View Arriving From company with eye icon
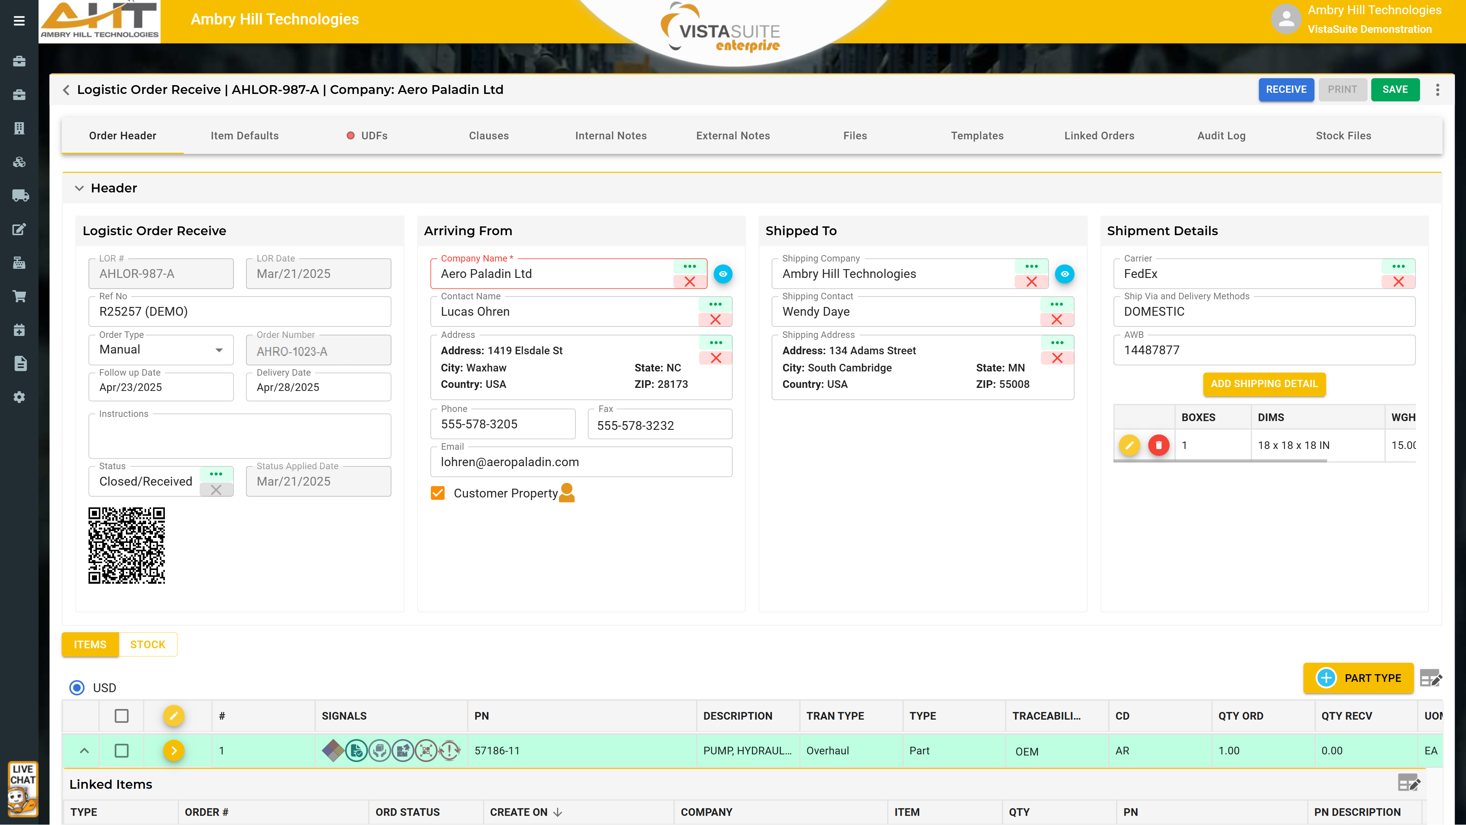This screenshot has height=825, width=1466. 723,274
